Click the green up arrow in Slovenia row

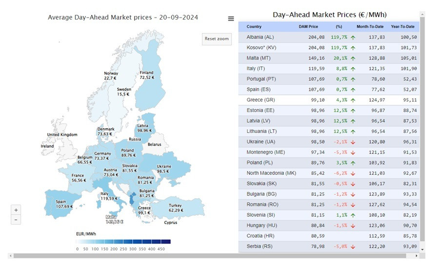[353, 215]
